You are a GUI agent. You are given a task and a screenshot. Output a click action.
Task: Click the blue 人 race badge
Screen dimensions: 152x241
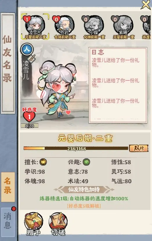(x=27, y=49)
